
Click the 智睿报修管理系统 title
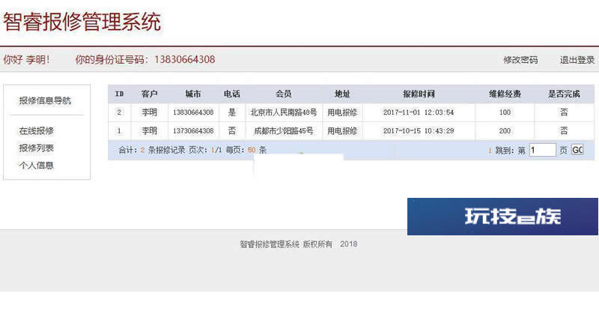pos(82,22)
